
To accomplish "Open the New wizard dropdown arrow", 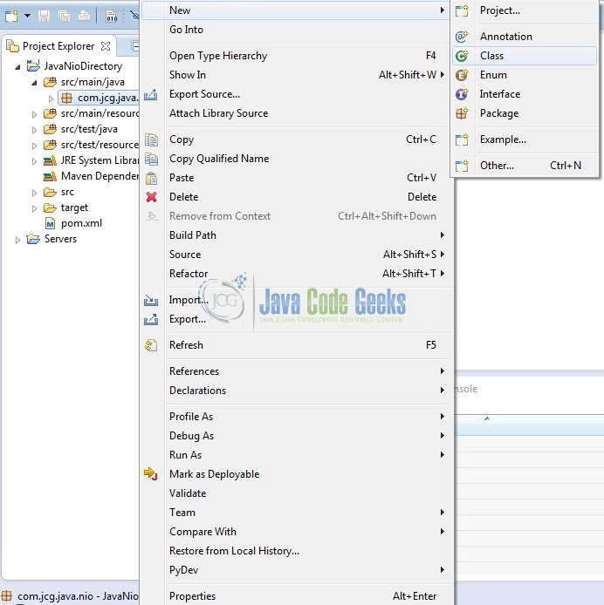I will pyautogui.click(x=27, y=16).
